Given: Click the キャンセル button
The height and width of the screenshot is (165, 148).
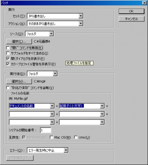Looking at the screenshot, I should point(131,19).
